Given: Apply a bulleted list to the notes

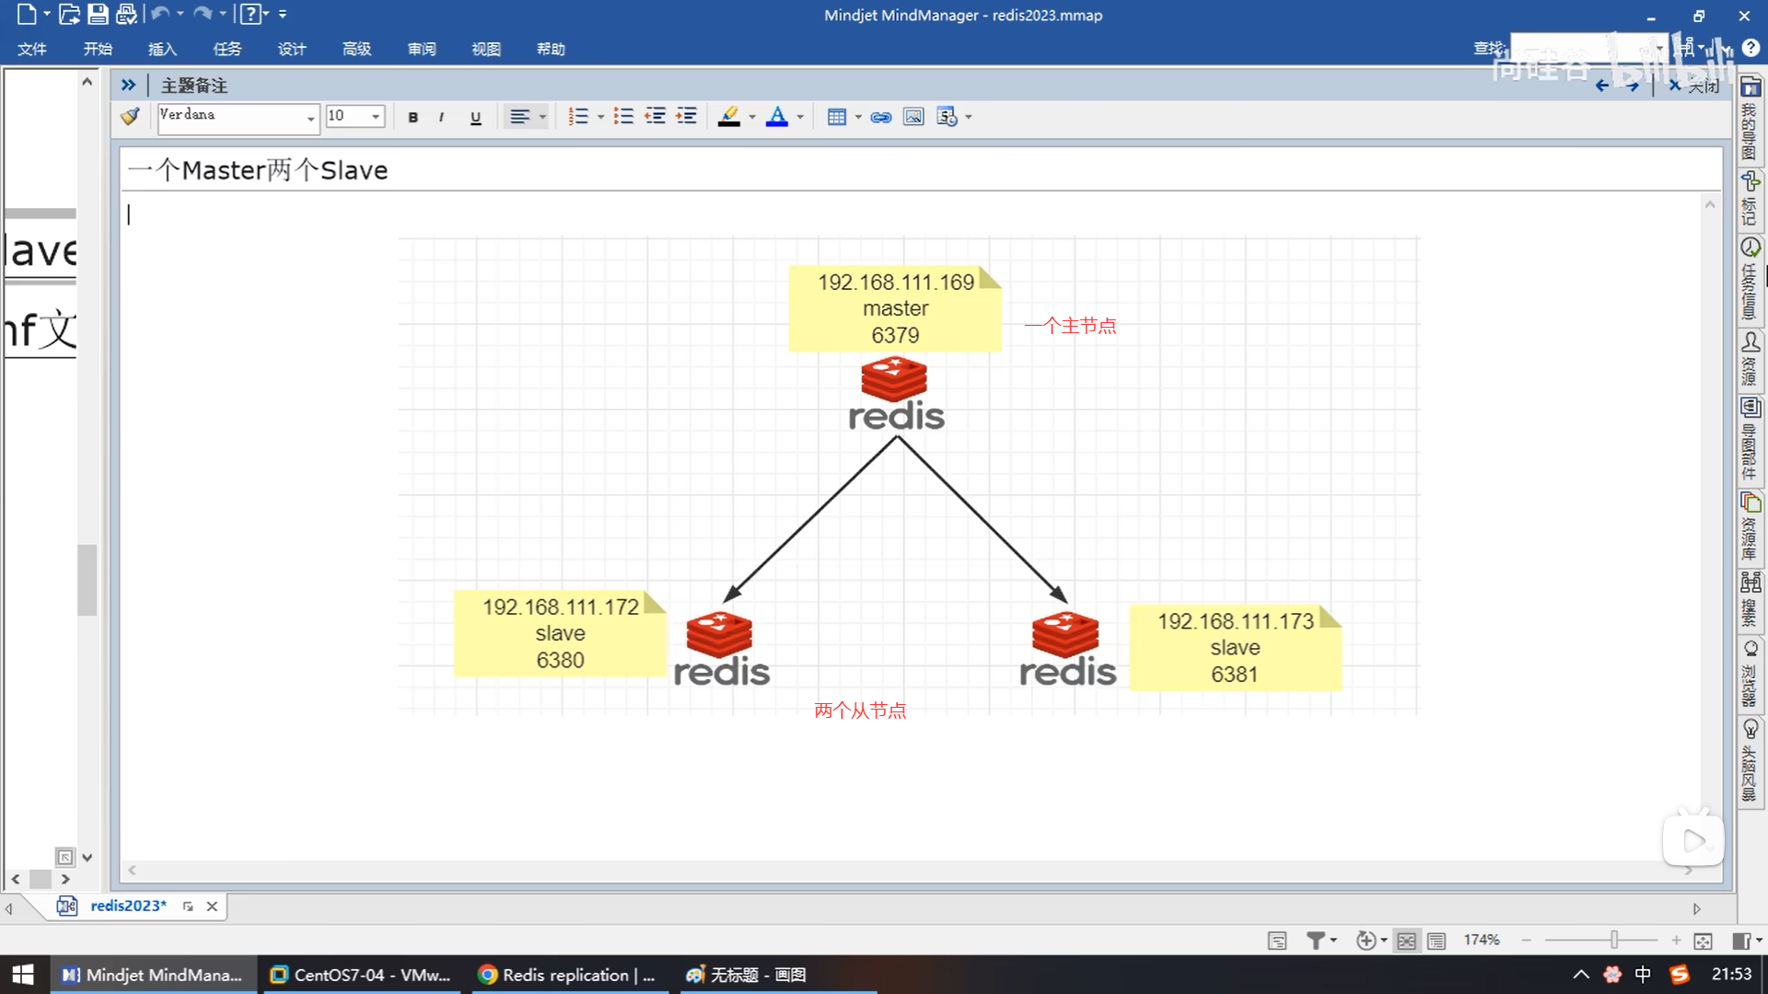Looking at the screenshot, I should [x=623, y=117].
